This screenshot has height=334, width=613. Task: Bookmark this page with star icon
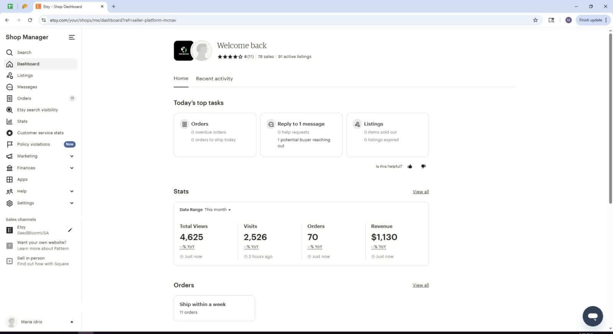tap(535, 20)
